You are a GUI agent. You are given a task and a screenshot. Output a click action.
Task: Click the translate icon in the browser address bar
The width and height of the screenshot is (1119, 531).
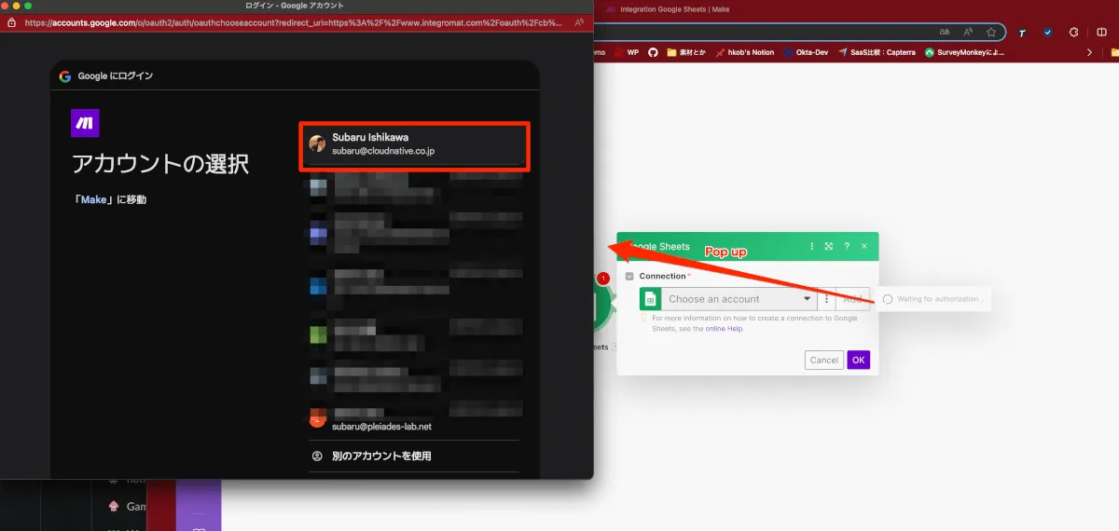(944, 32)
